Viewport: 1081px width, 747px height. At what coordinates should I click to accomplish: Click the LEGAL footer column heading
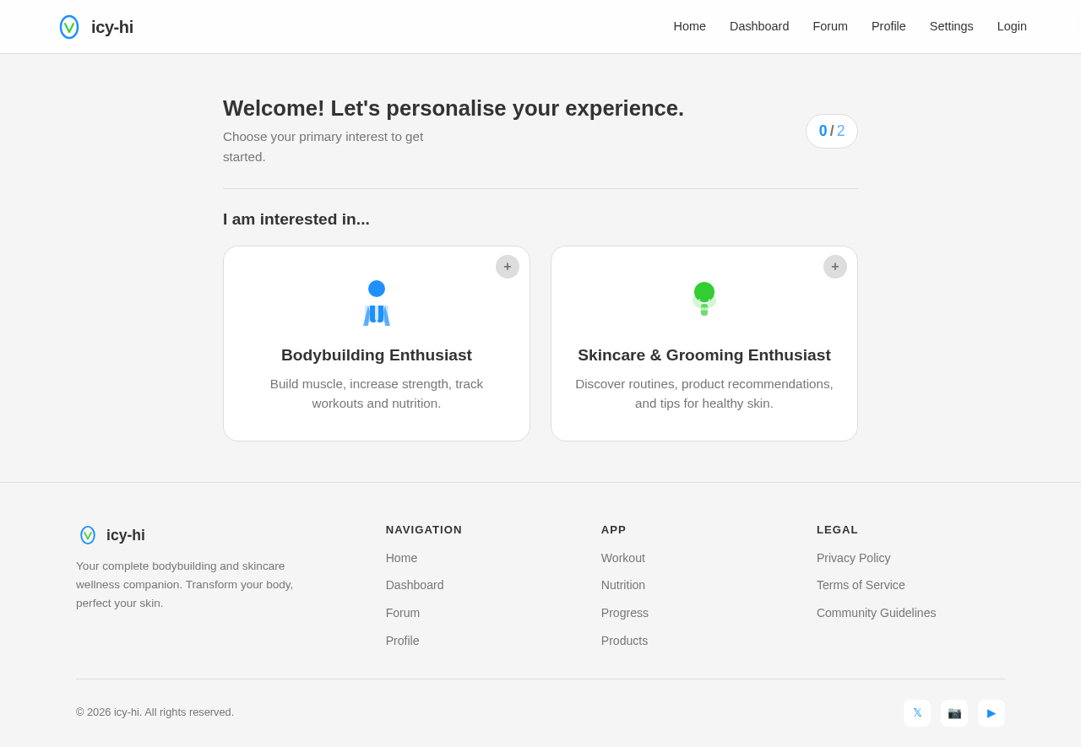coord(837,530)
